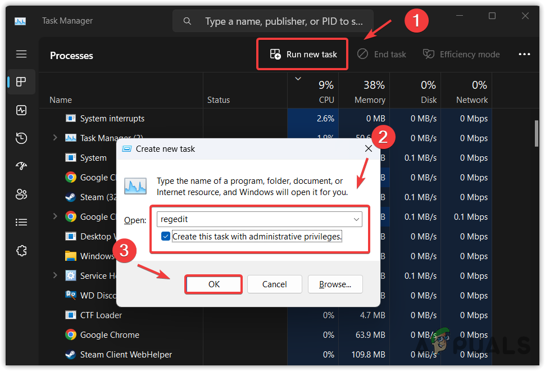Viewport: 545px width, 371px height.
Task: Click Browse... in Create new task dialog
Action: tap(335, 284)
